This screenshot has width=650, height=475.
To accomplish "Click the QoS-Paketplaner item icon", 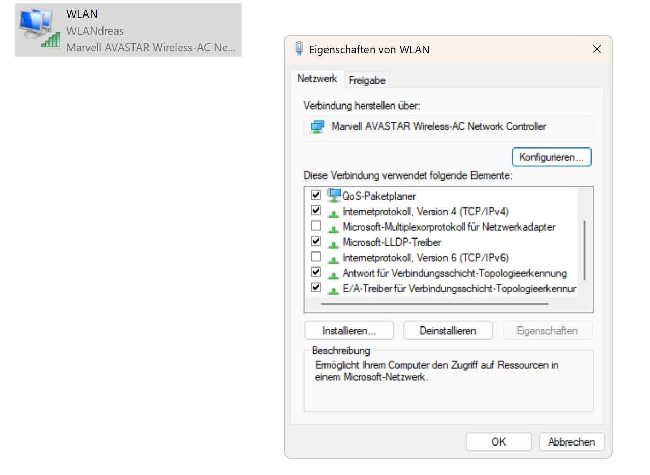I will pos(333,196).
